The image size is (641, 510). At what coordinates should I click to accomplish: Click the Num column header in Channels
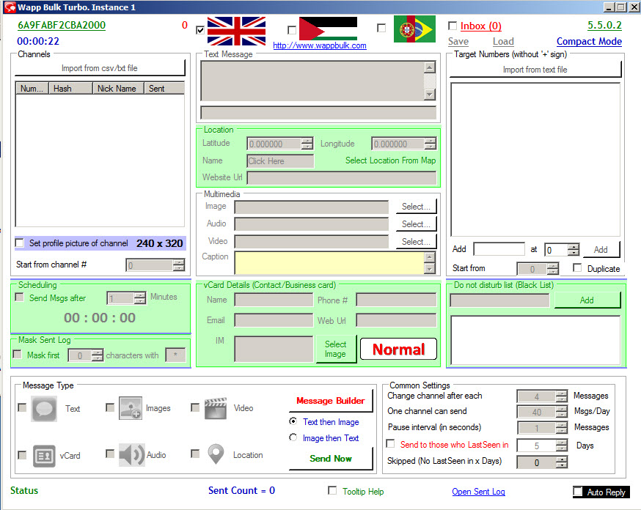(32, 88)
